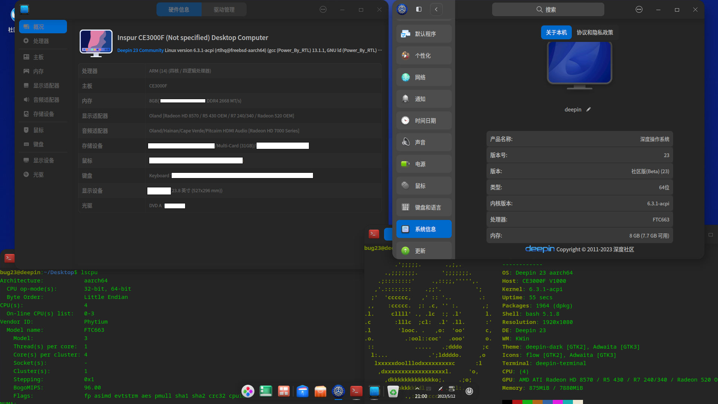Screen dimensions: 718x404
Task: Click the control center 搜索 search field
Action: click(548, 9)
